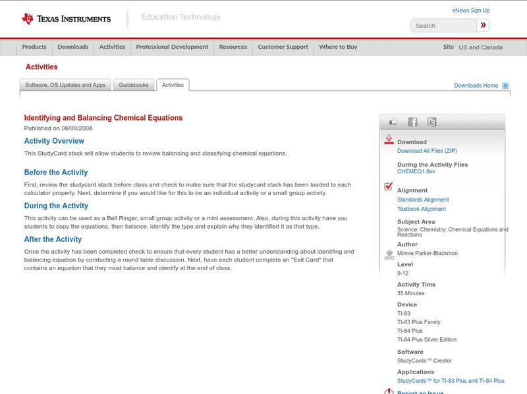Click Download All Files (ZIP) link
Screen dimensions: 527x394
coord(427,151)
